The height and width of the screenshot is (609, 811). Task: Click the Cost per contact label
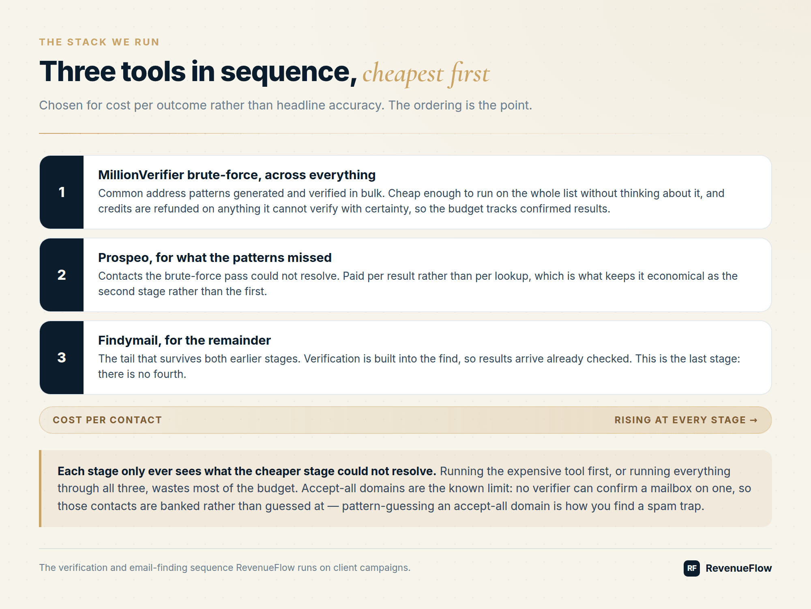click(107, 420)
